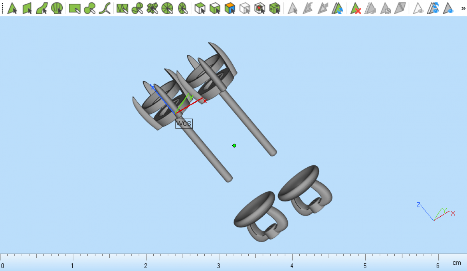
Task: Expand the toolbar overflow chevron
Action: pos(463,7)
